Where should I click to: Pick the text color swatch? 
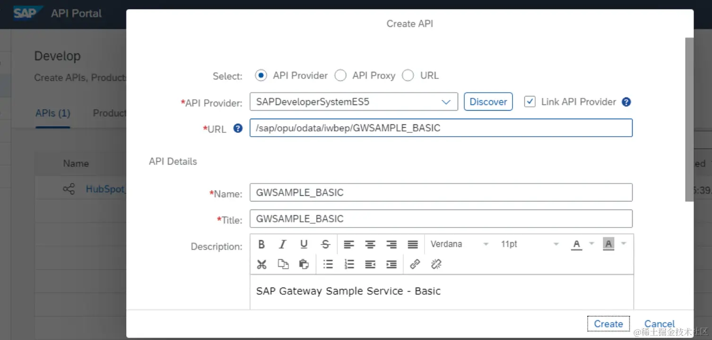click(576, 244)
